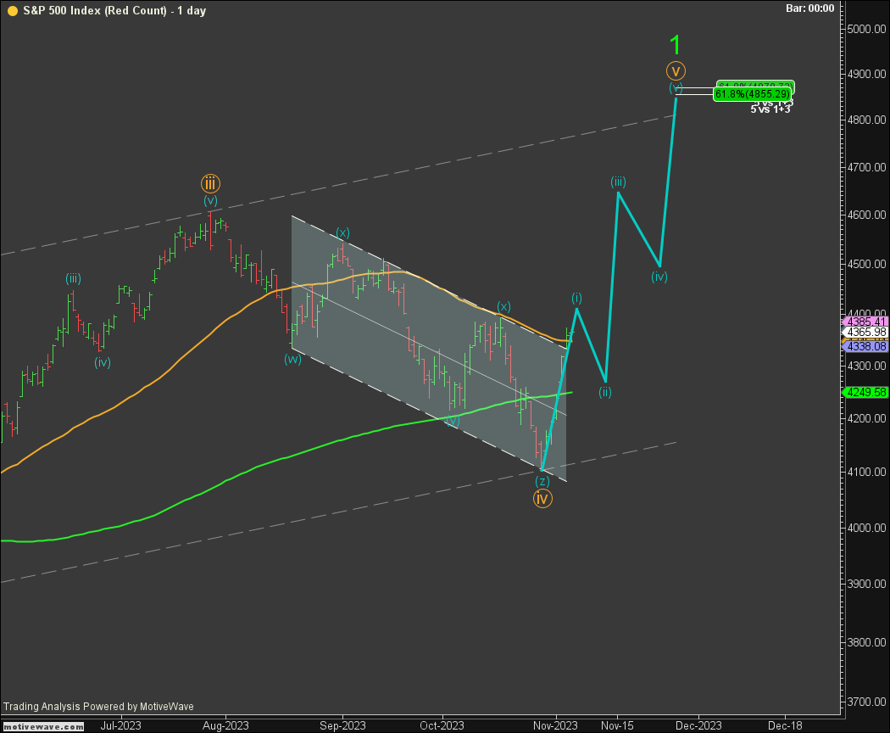Click the 5000.00 price axis label

867,29
